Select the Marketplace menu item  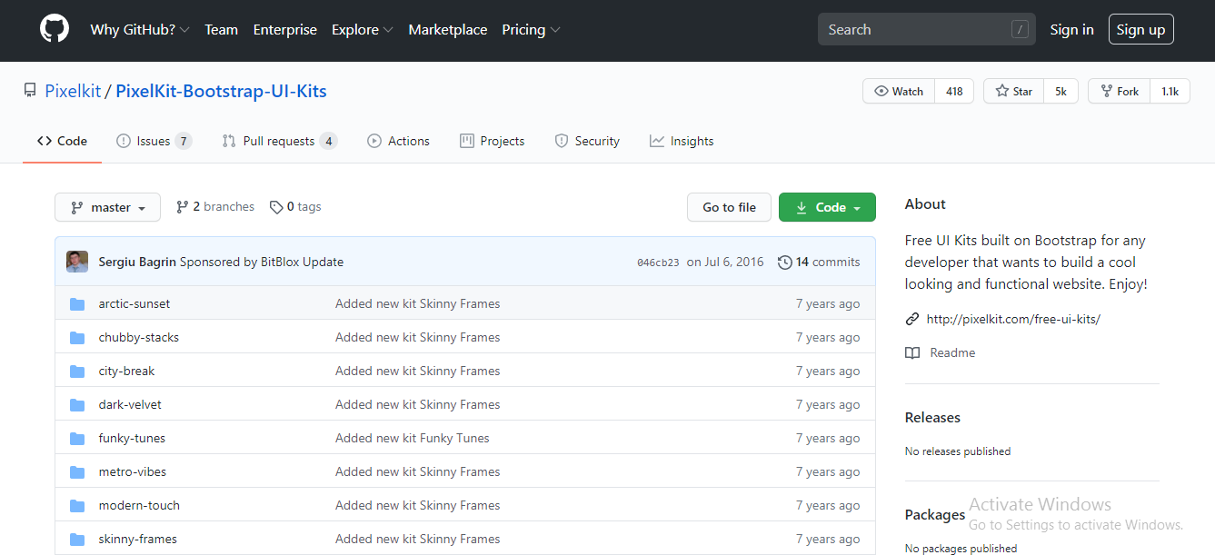(447, 29)
